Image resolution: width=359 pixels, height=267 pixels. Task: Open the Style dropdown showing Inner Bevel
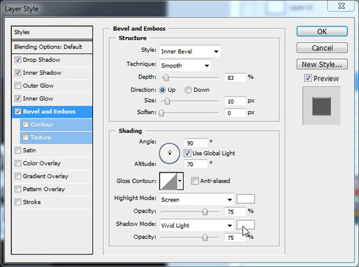[190, 51]
